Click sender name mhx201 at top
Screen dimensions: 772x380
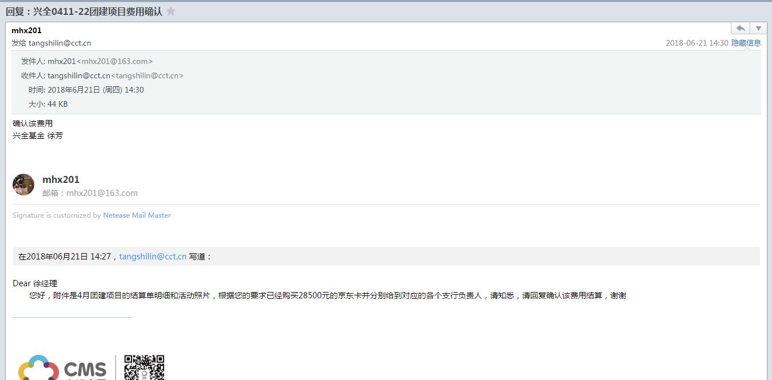pyautogui.click(x=26, y=30)
